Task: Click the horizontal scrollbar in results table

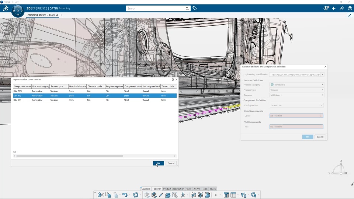Action: tap(70, 156)
